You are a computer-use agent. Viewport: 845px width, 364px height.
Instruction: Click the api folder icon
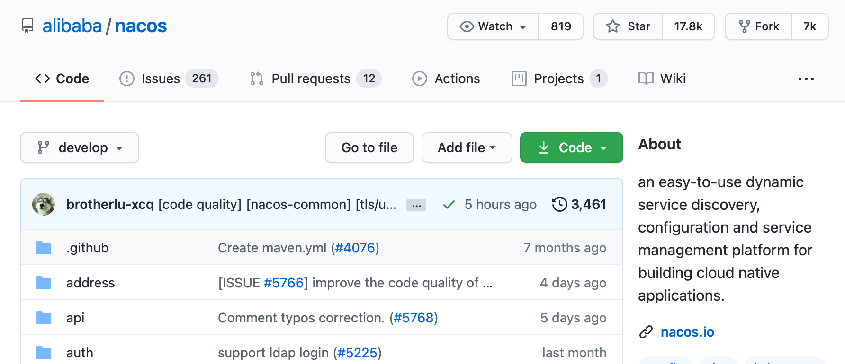[x=44, y=318]
